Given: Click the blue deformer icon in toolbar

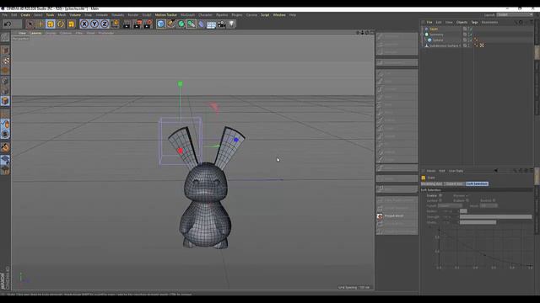Looking at the screenshot, I should pyautogui.click(x=201, y=24).
